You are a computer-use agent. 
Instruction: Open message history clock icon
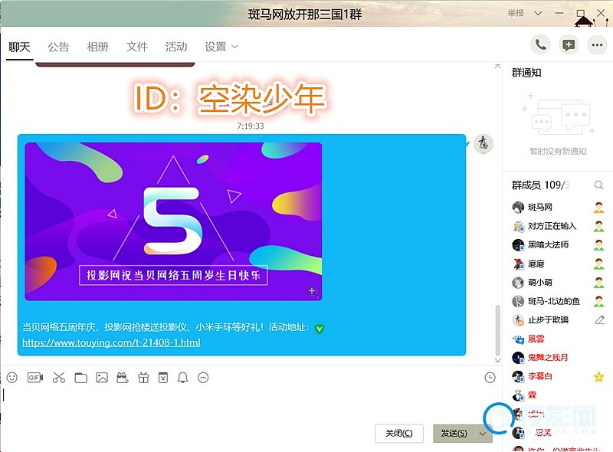[x=490, y=378]
